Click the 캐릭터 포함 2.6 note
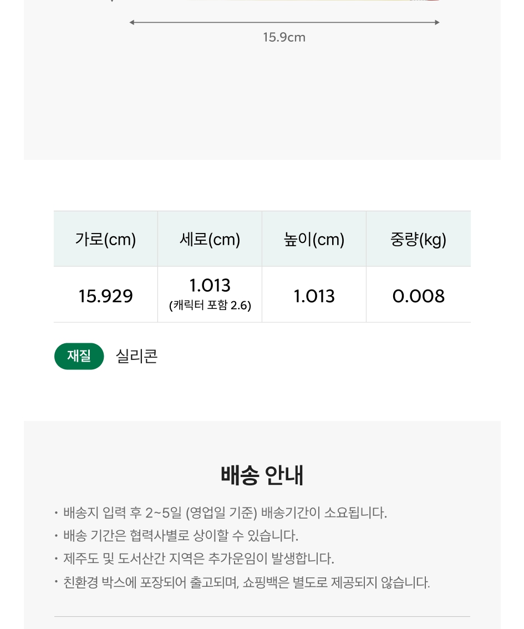524x629 pixels. pyautogui.click(x=210, y=305)
